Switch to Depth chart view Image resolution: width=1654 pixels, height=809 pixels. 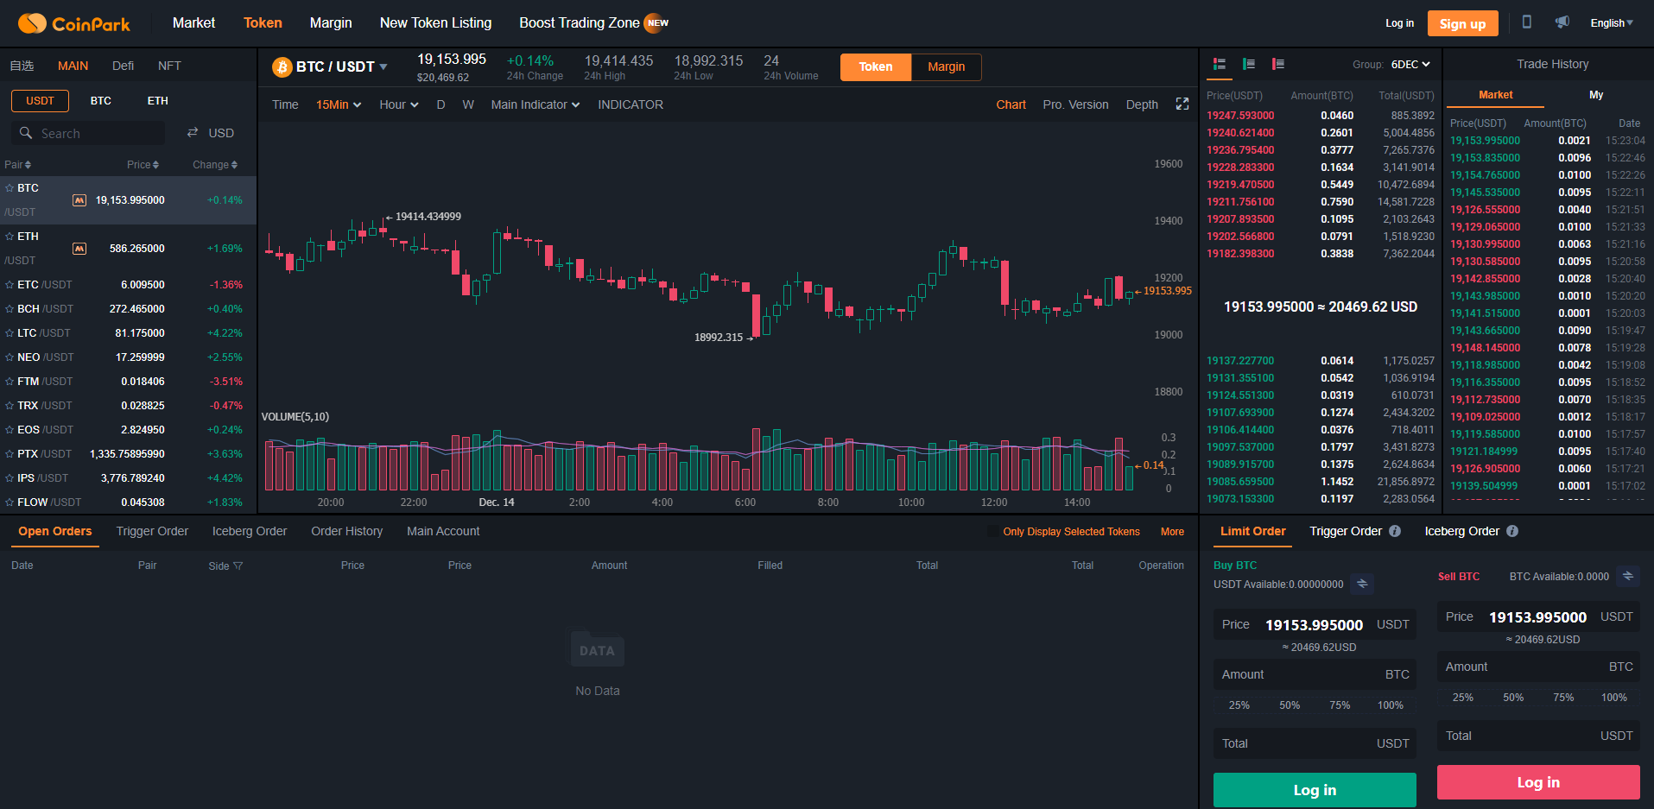coord(1142,104)
